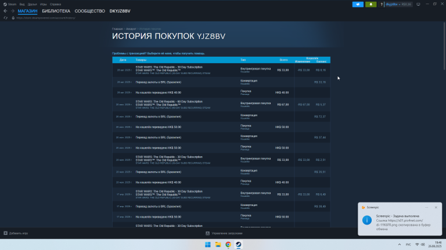Image resolution: width=446 pixels, height=250 pixels.
Task: Click the -R$ 67,00 wallet change value
Action: click(x=304, y=105)
